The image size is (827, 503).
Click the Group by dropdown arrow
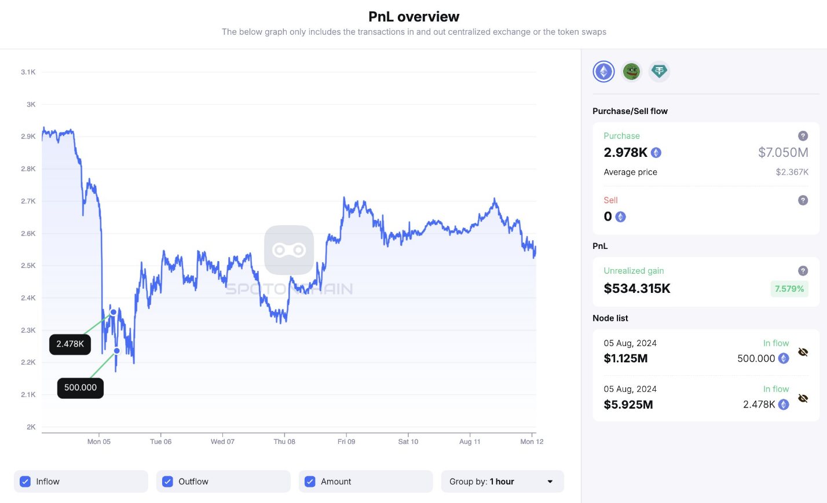pyautogui.click(x=550, y=482)
